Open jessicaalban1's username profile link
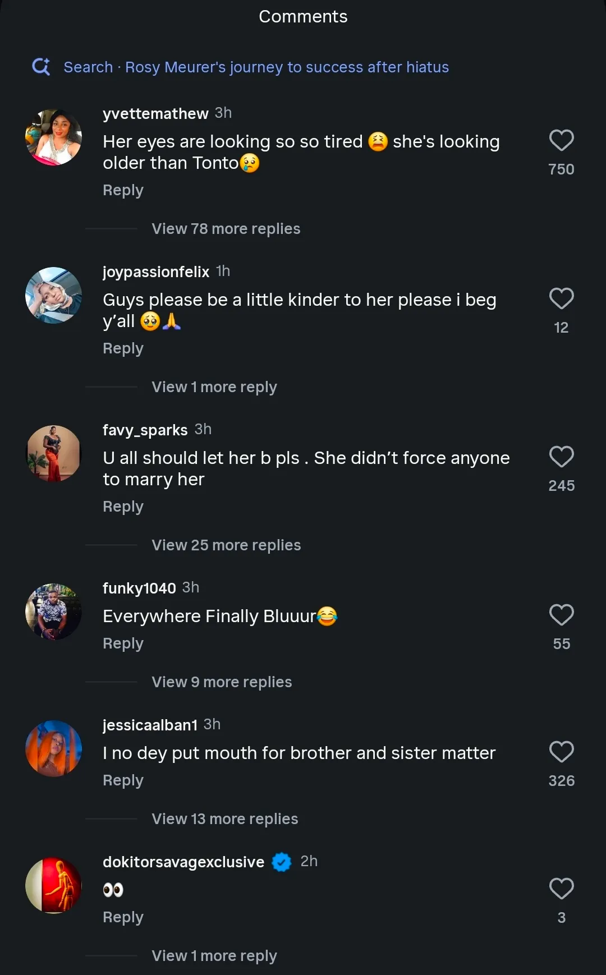This screenshot has width=606, height=975. [150, 725]
